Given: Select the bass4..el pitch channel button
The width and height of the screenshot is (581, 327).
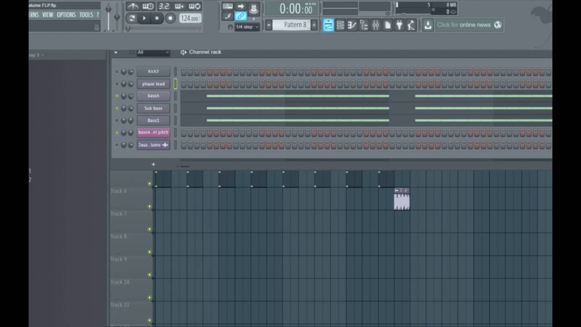Looking at the screenshot, I should [x=153, y=133].
